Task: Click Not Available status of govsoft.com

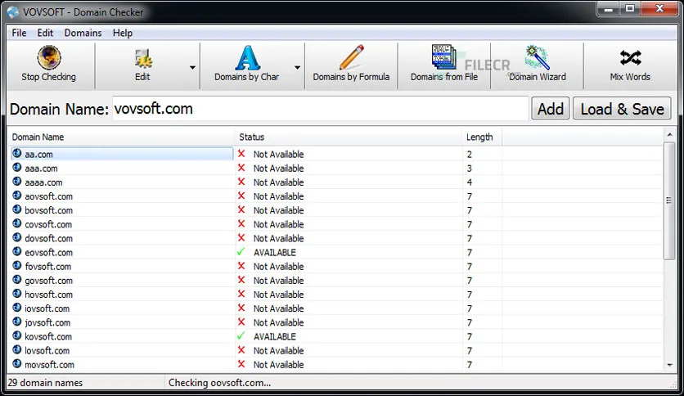Action: (x=278, y=280)
